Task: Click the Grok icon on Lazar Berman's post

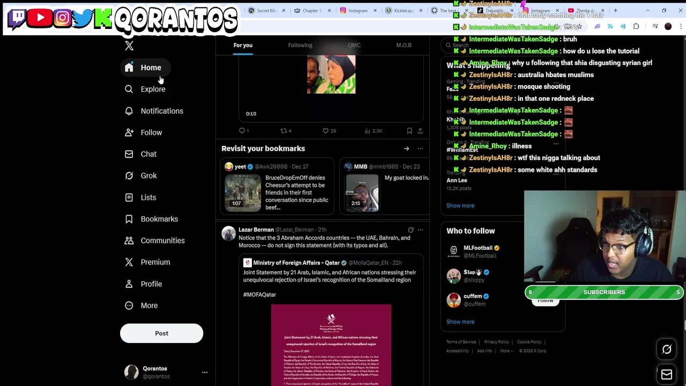Action: pos(411,230)
